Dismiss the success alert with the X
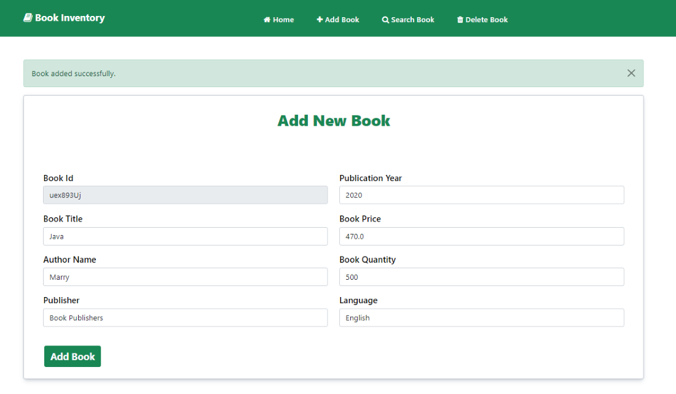Viewport: 676px width, 394px height. [x=631, y=73]
